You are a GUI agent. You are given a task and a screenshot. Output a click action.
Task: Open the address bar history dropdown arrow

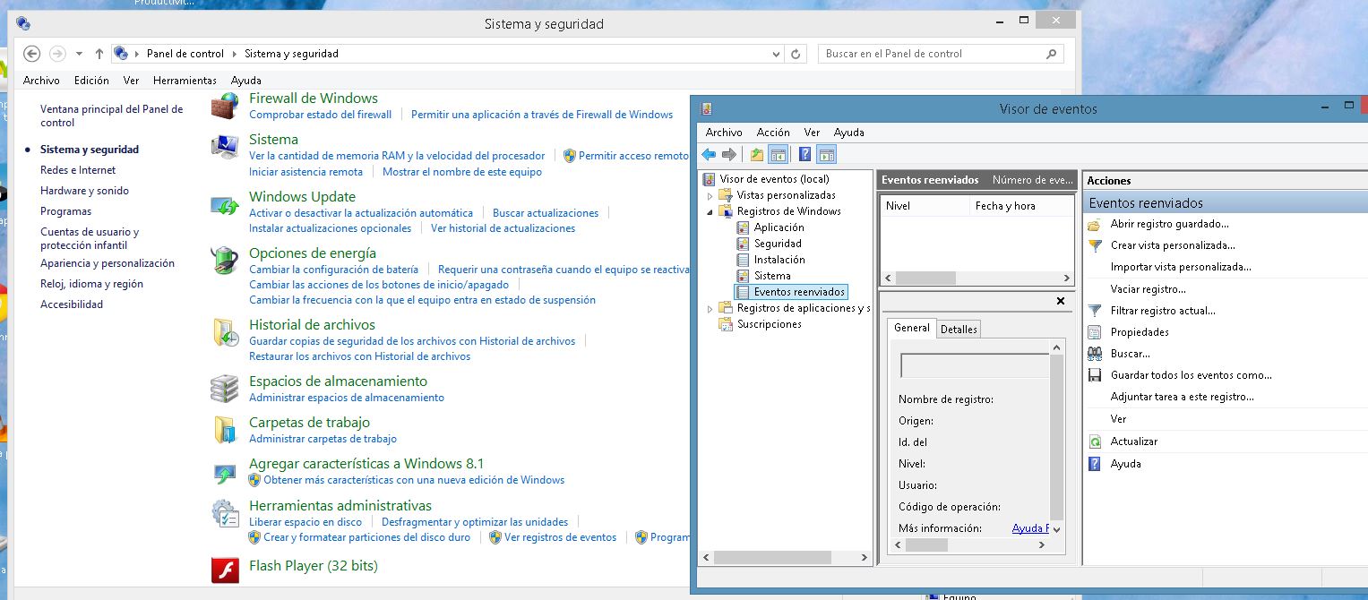tap(776, 54)
